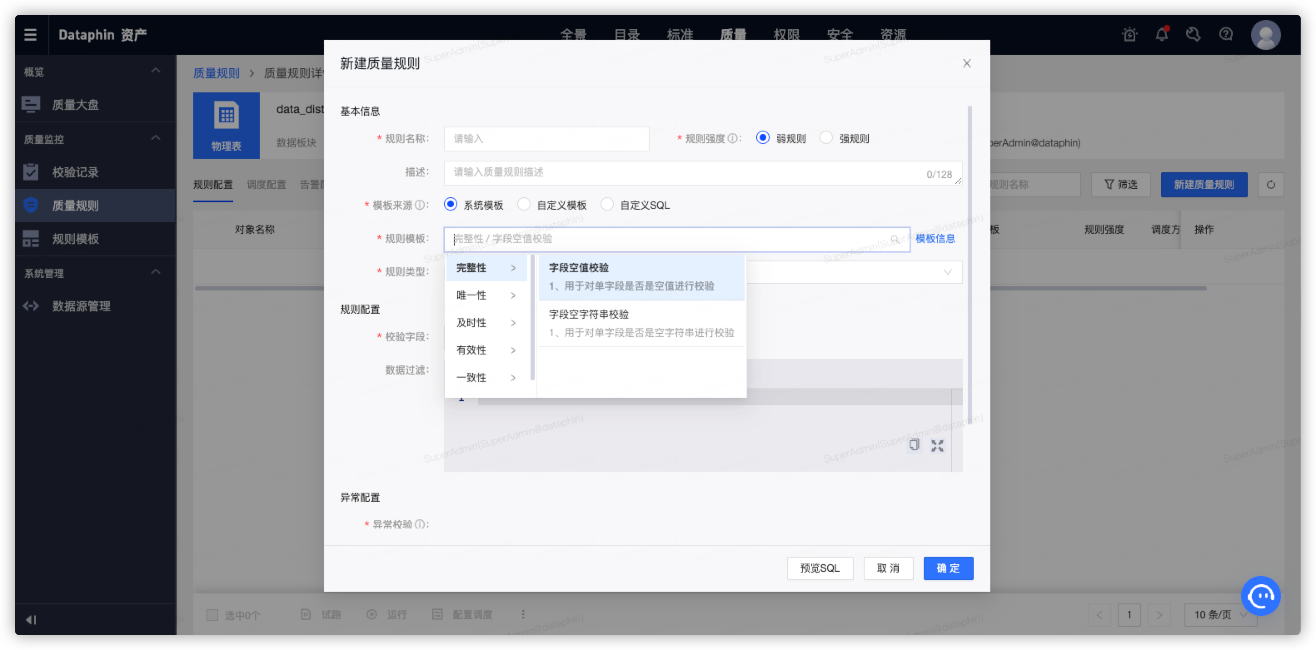1316x650 pixels.
Task: Select the 自定义模板 radio option
Action: pos(523,204)
